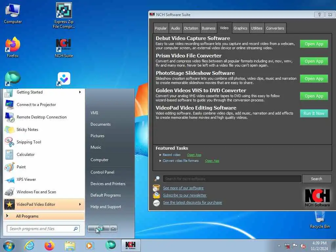Select the Recycle Bin desktop icon
Image resolution: width=336 pixels, height=252 pixels.
(320, 220)
